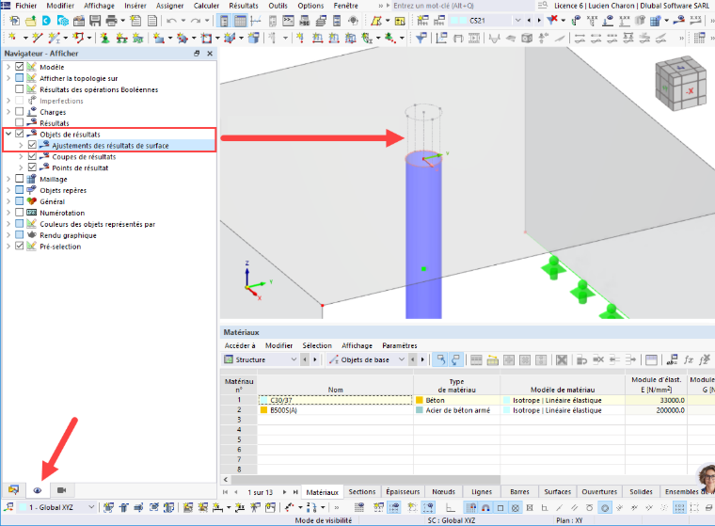Open the Structure dropdown in Matériaux

[x=261, y=360]
